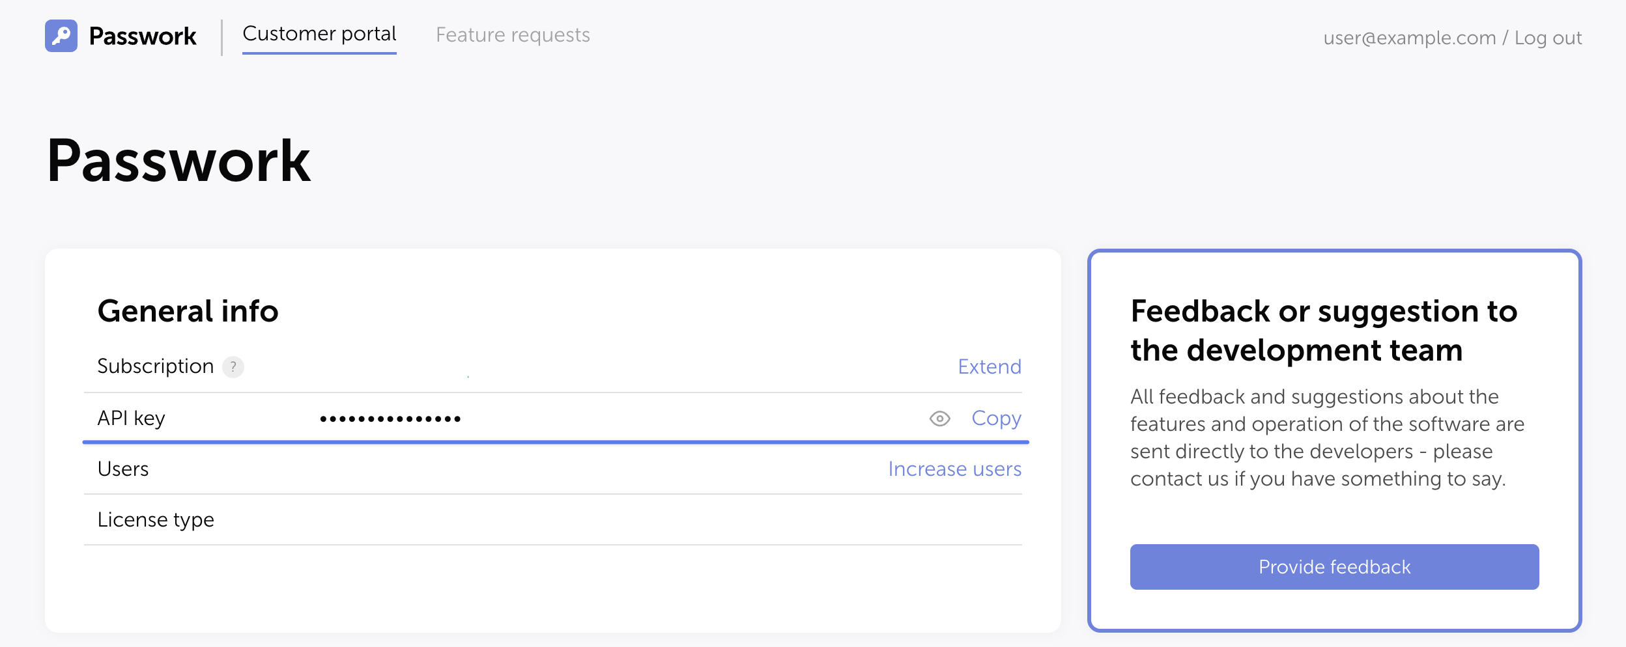Click the Provide feedback button
This screenshot has height=647, width=1626.
click(x=1334, y=567)
